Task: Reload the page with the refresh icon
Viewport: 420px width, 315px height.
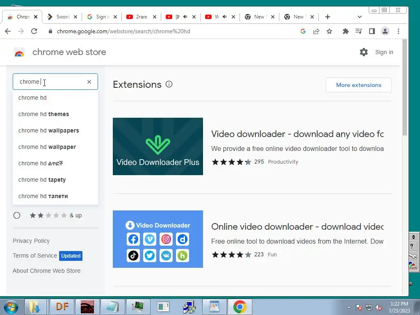Action: tap(34, 31)
